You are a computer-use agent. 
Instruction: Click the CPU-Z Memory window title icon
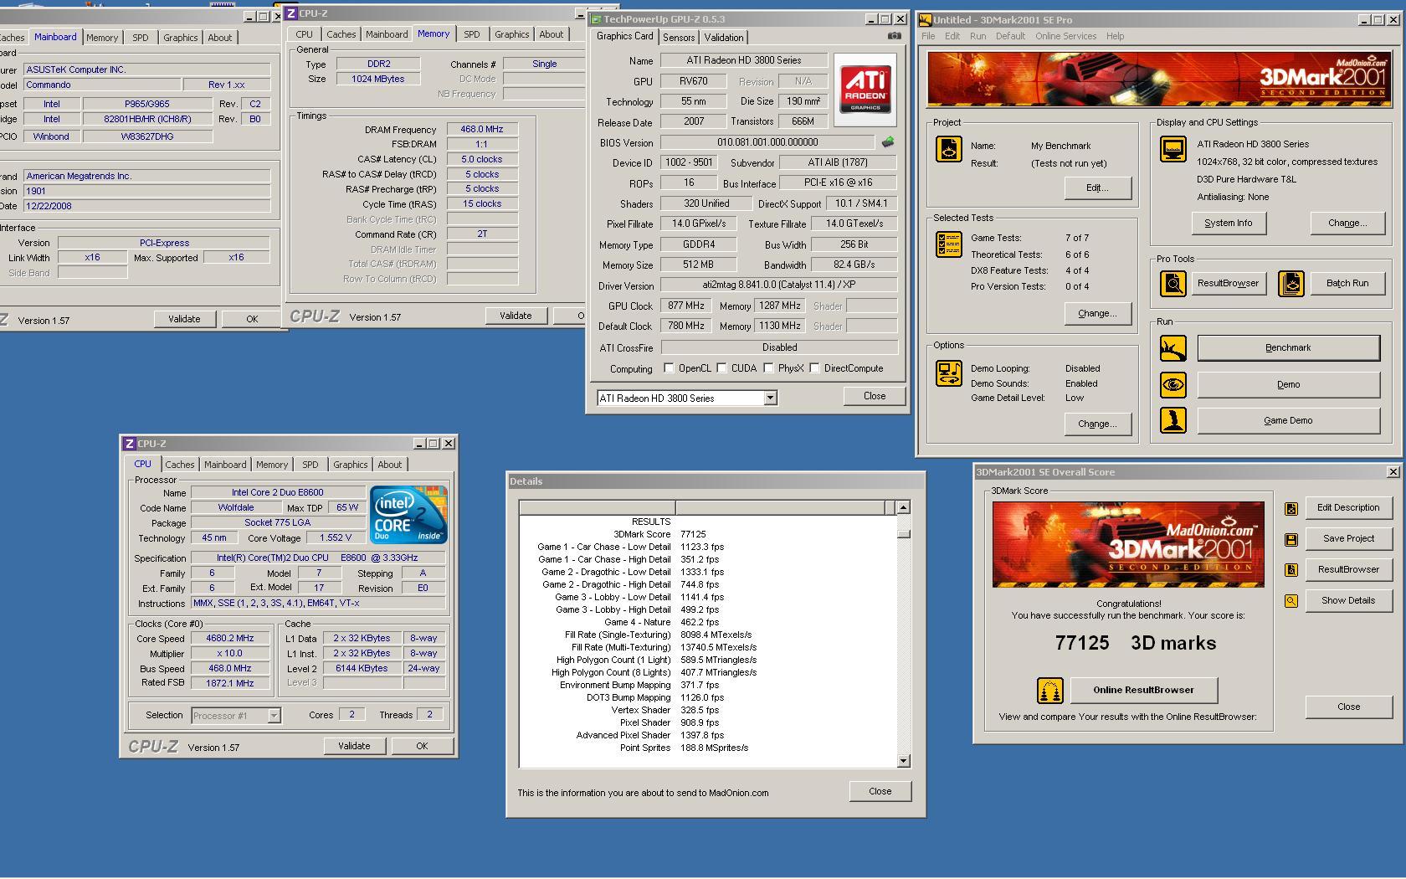(x=291, y=13)
